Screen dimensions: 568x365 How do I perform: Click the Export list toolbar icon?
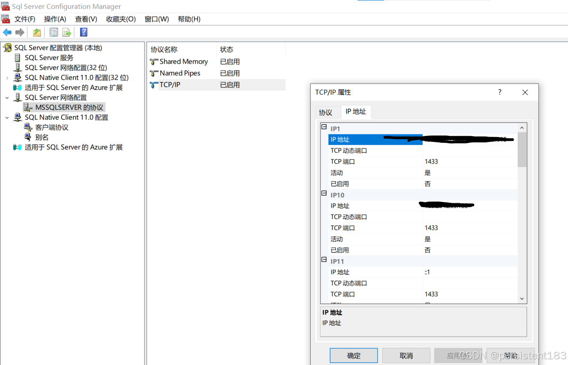pos(67,32)
